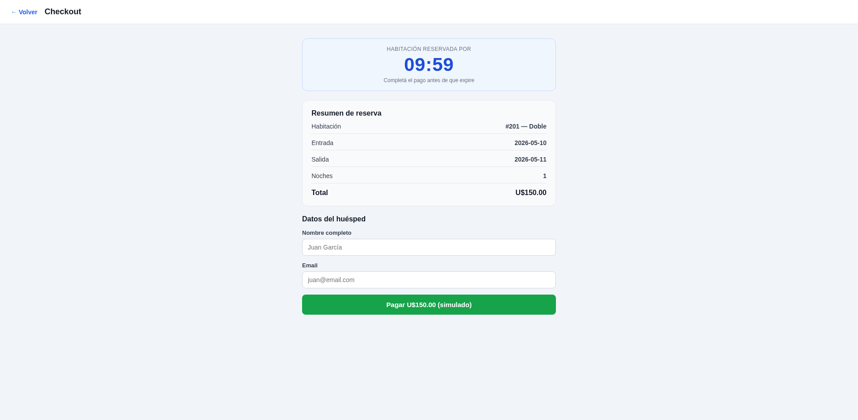The height and width of the screenshot is (420, 858).
Task: Click the Completá el pago expiry notice
Action: click(x=429, y=80)
